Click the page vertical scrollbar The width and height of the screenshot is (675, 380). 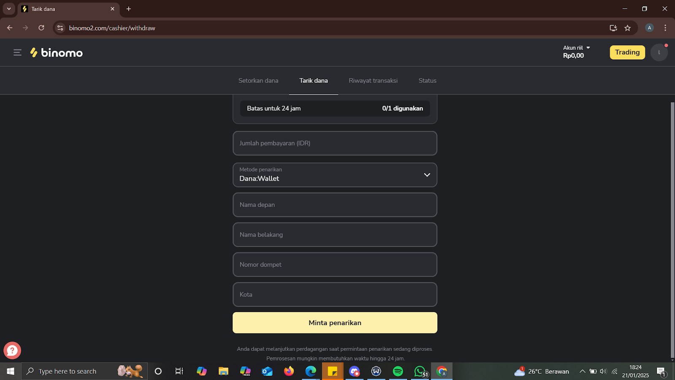tap(672, 228)
